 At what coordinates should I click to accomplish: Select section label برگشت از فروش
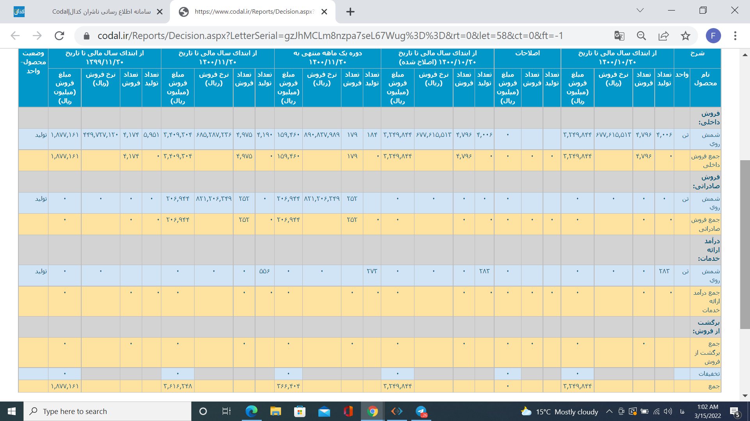[x=706, y=327]
